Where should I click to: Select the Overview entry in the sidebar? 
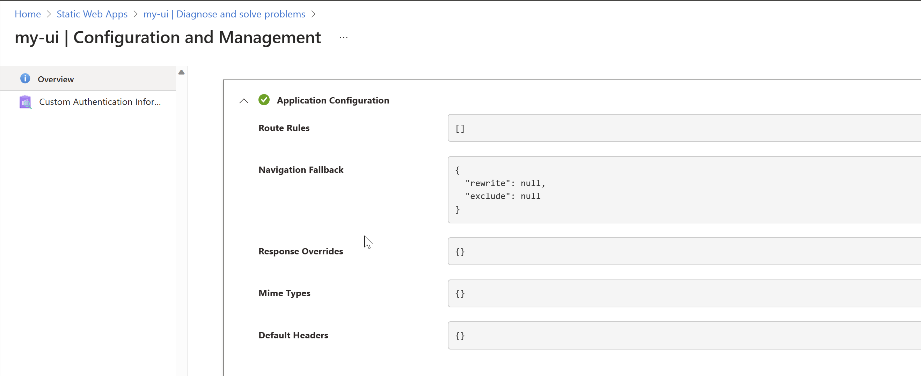point(56,79)
